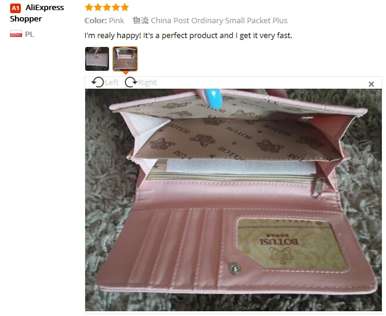Click the orange A1 buyer level badge
Screen dimensions: 386x316
point(15,8)
